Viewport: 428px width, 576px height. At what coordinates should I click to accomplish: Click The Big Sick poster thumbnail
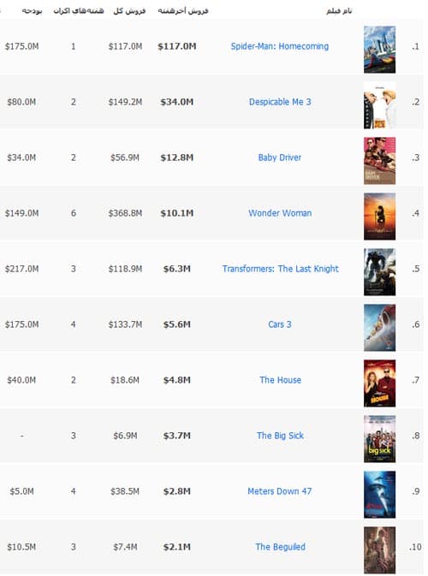(x=379, y=439)
